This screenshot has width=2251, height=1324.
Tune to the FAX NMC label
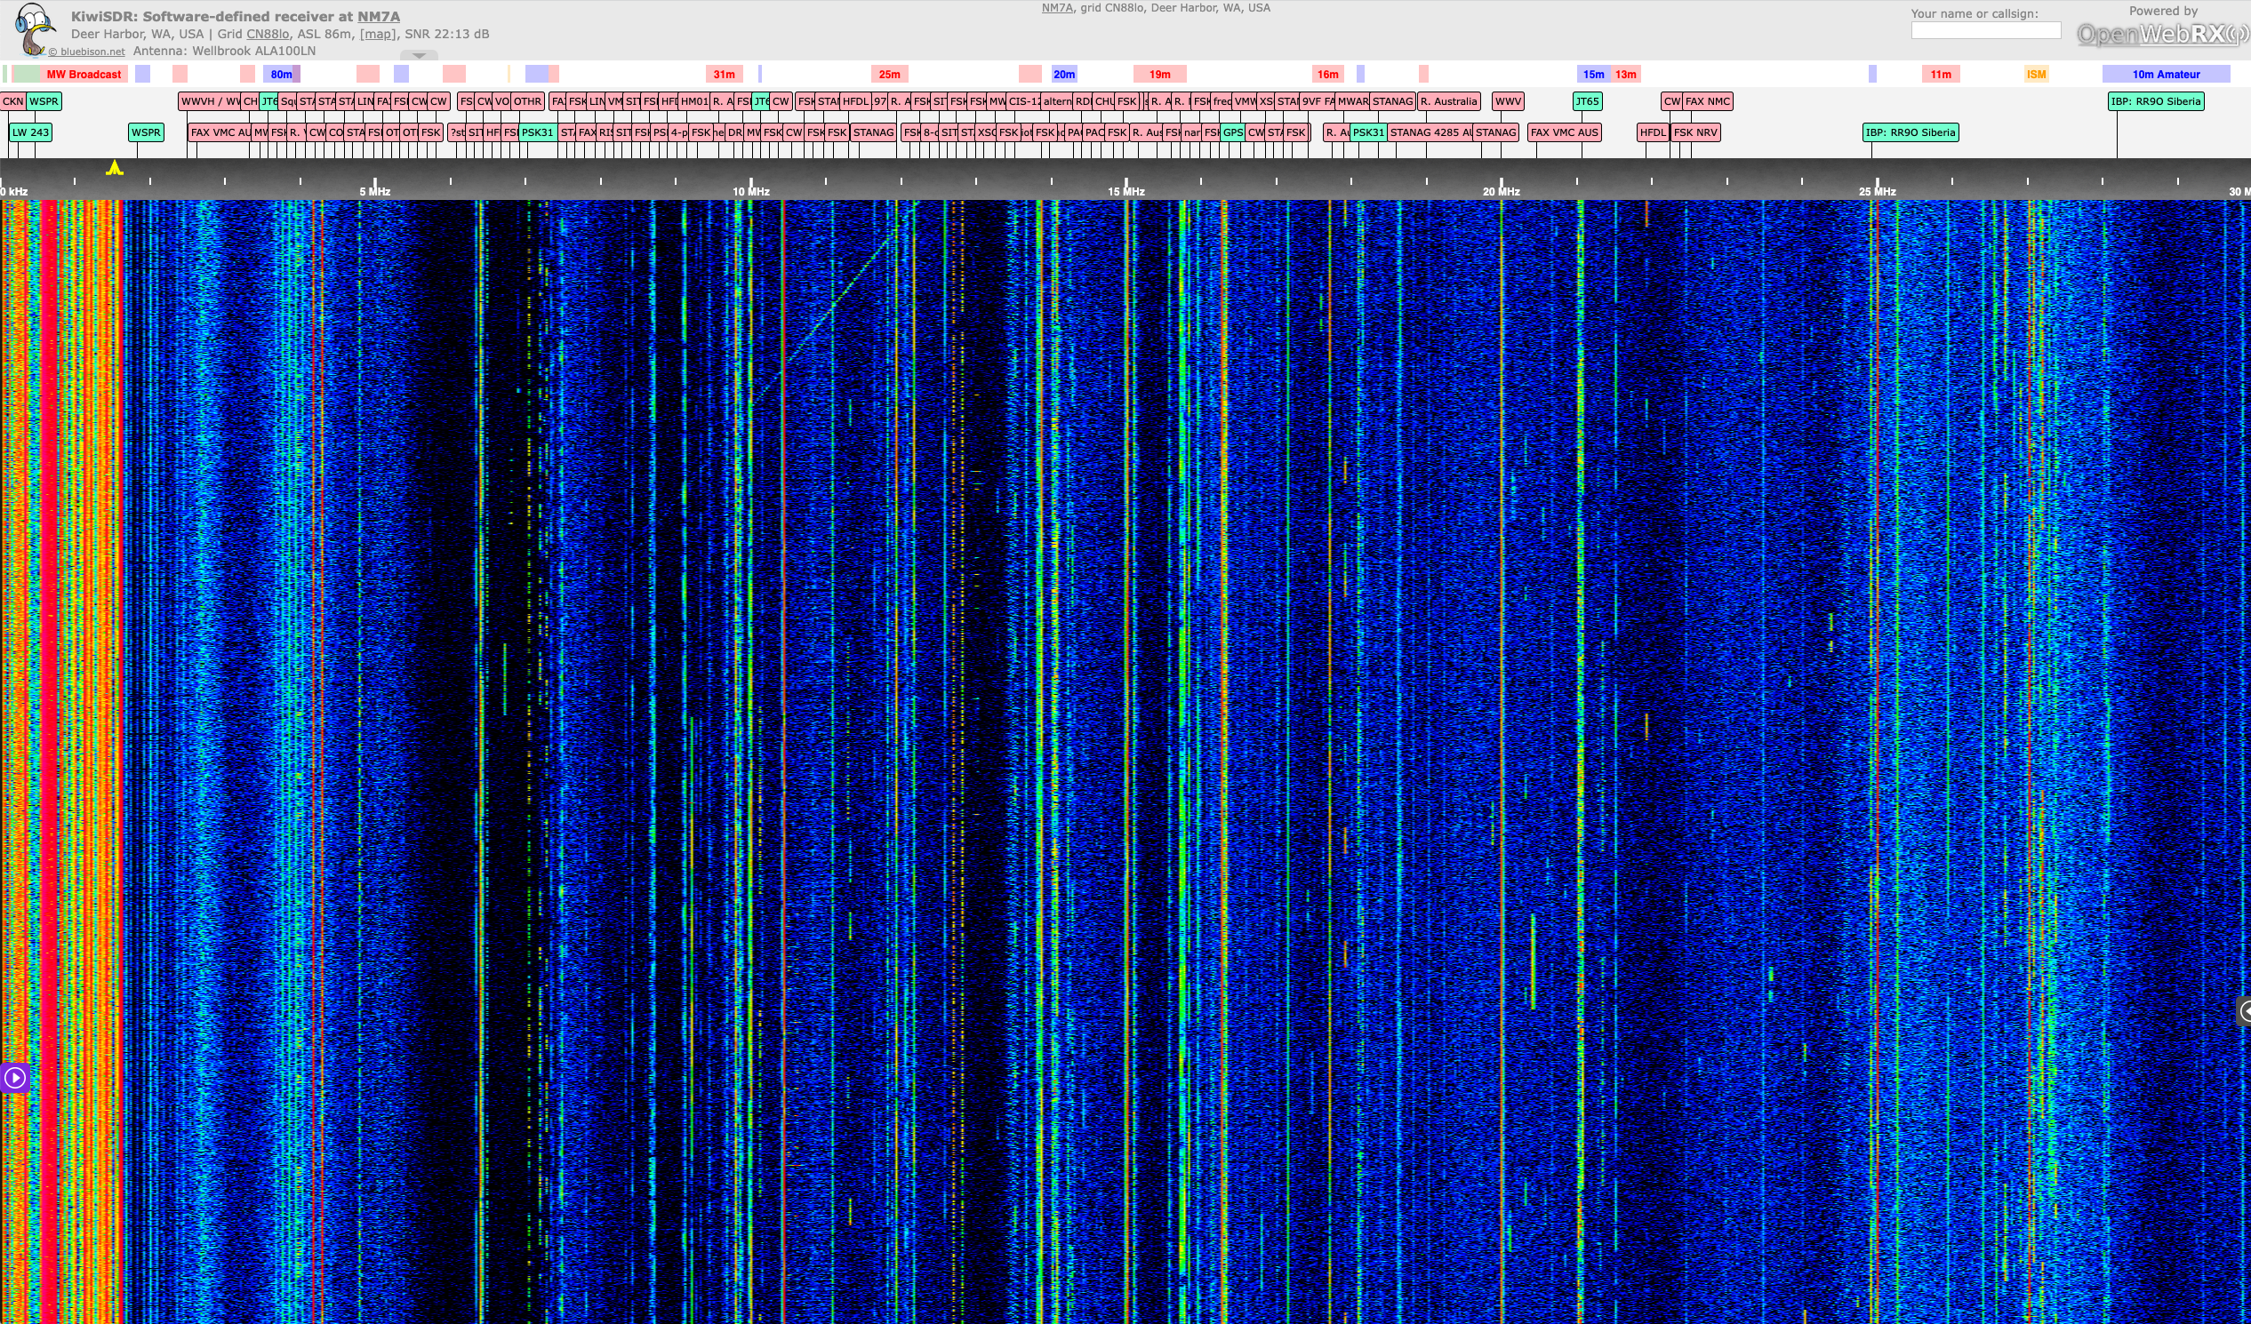pos(1706,101)
